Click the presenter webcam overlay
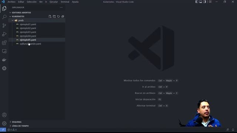The width and height of the screenshot is (237, 133). 200,113
